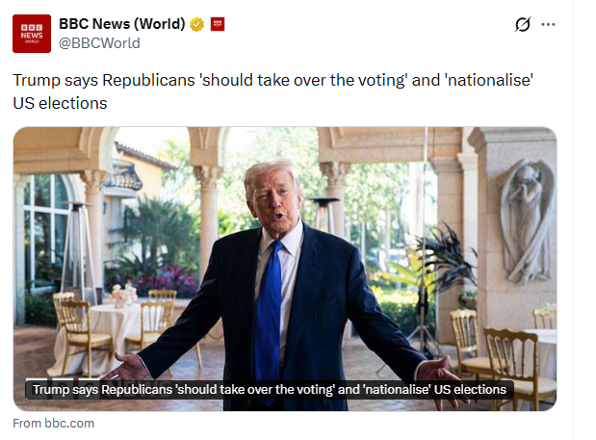Click the angel statue in the article photo
This screenshot has width=596, height=440.
(x=527, y=221)
